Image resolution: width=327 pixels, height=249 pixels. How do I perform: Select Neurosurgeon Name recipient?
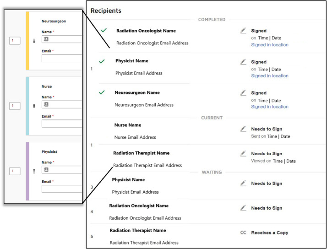tap(137, 93)
